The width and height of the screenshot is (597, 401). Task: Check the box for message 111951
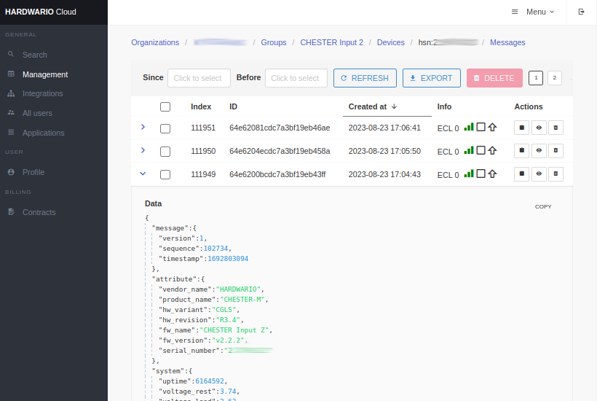click(x=165, y=128)
